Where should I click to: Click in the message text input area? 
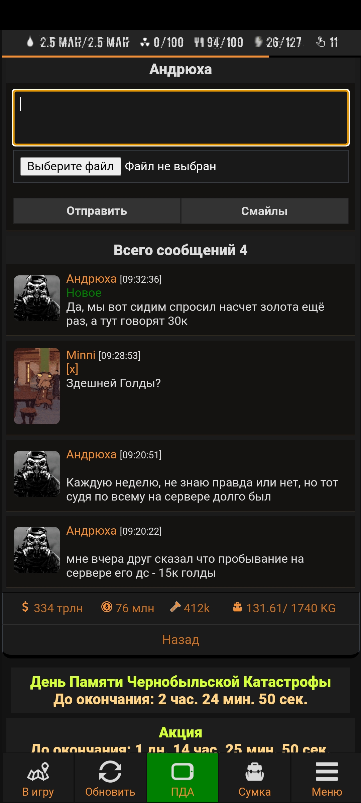click(181, 117)
